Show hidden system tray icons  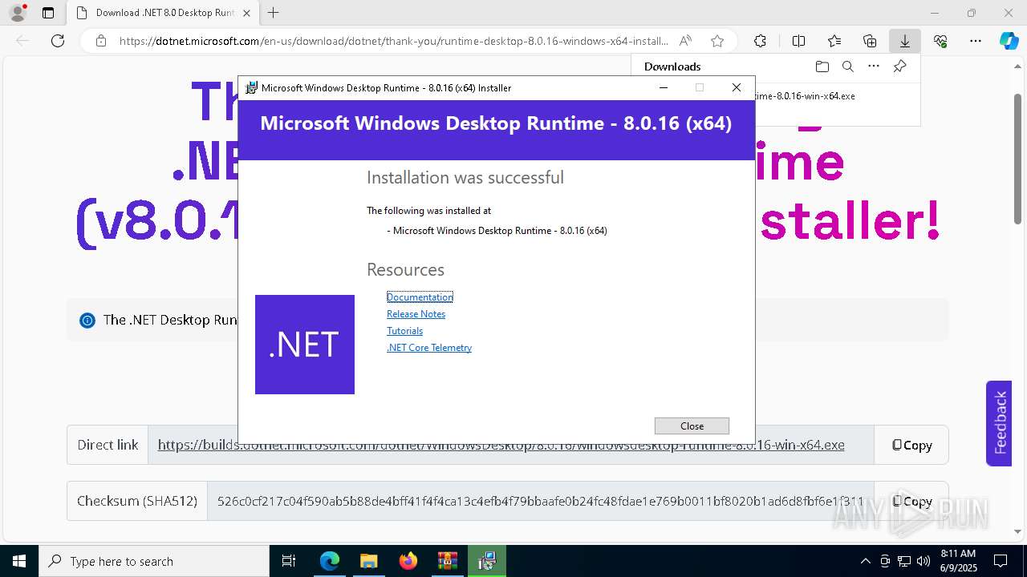tap(865, 561)
